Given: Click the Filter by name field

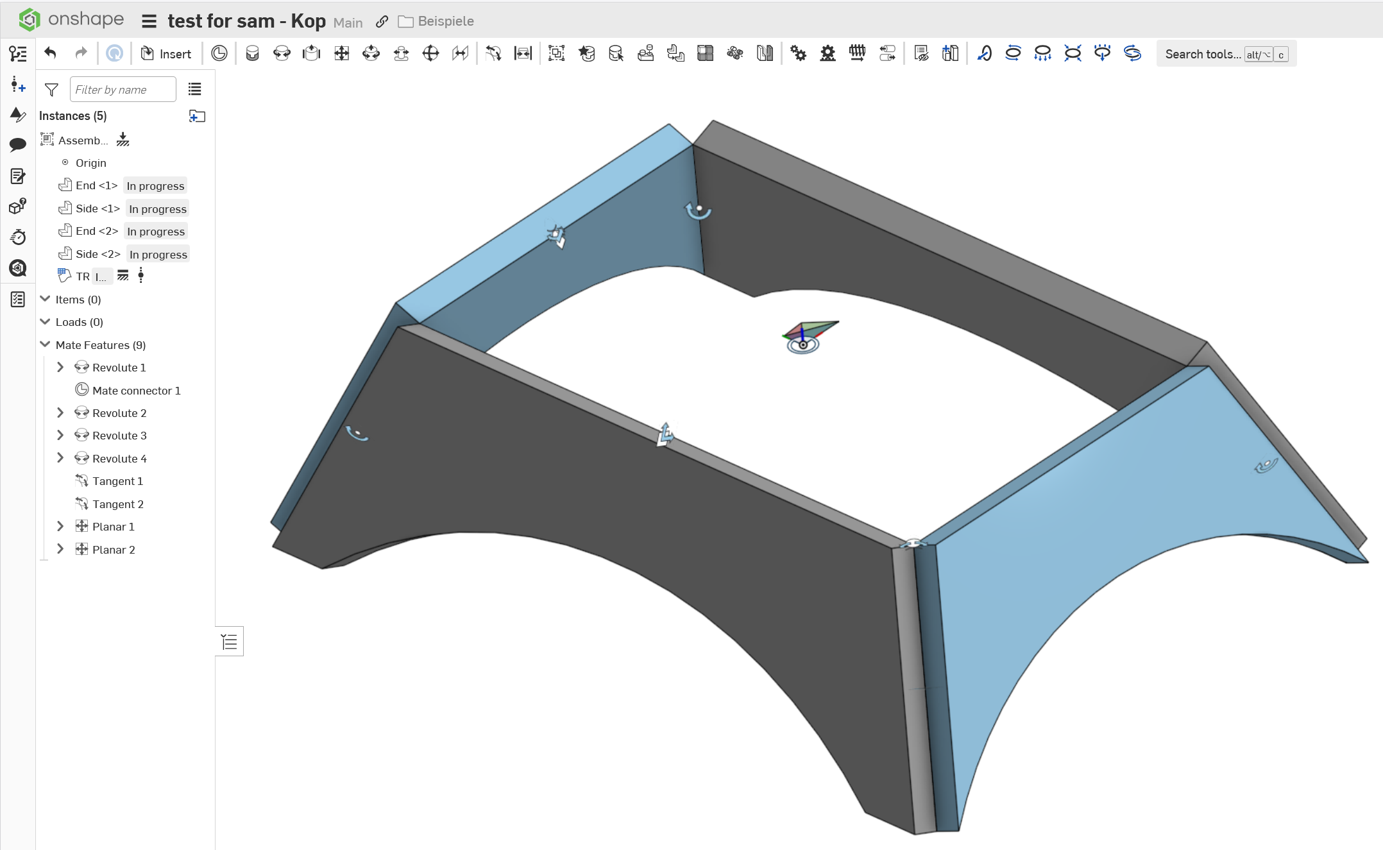Looking at the screenshot, I should tap(123, 90).
